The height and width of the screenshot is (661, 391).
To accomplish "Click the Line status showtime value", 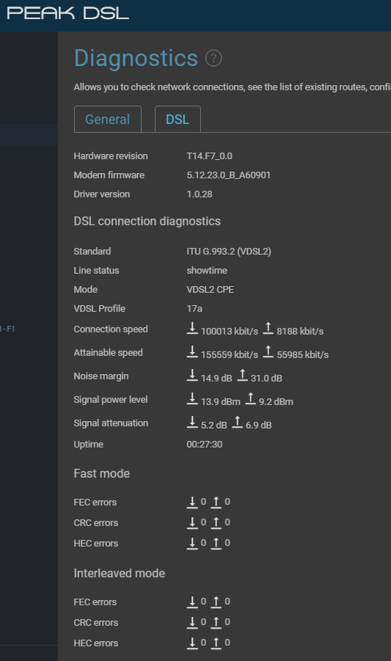I will pos(207,270).
